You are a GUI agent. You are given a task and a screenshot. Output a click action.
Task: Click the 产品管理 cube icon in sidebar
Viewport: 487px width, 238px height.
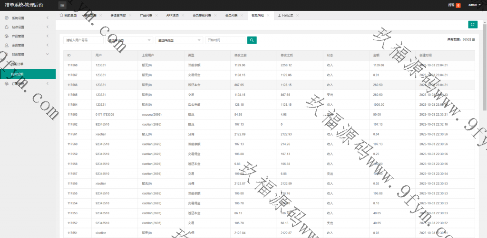7,36
